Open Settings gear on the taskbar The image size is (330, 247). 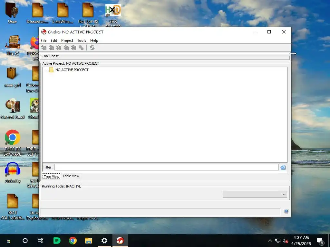(104, 241)
